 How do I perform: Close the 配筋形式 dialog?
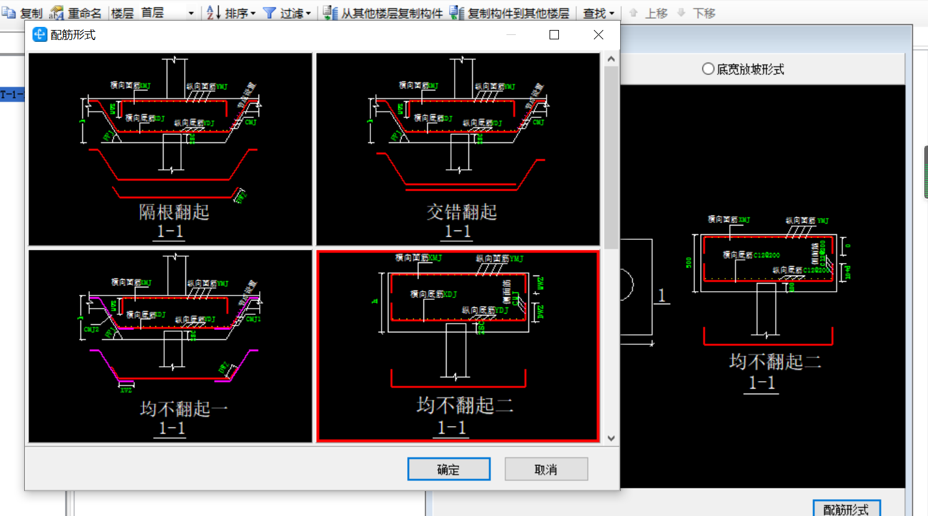click(598, 35)
